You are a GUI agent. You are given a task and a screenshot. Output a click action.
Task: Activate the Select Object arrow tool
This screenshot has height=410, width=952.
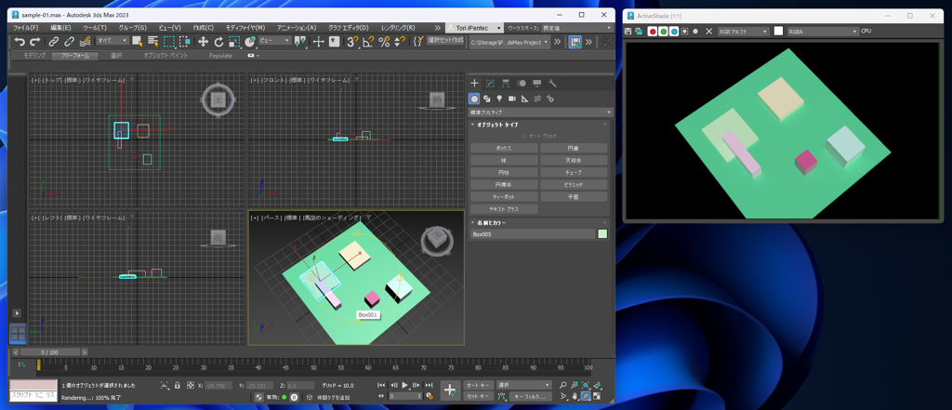click(138, 41)
